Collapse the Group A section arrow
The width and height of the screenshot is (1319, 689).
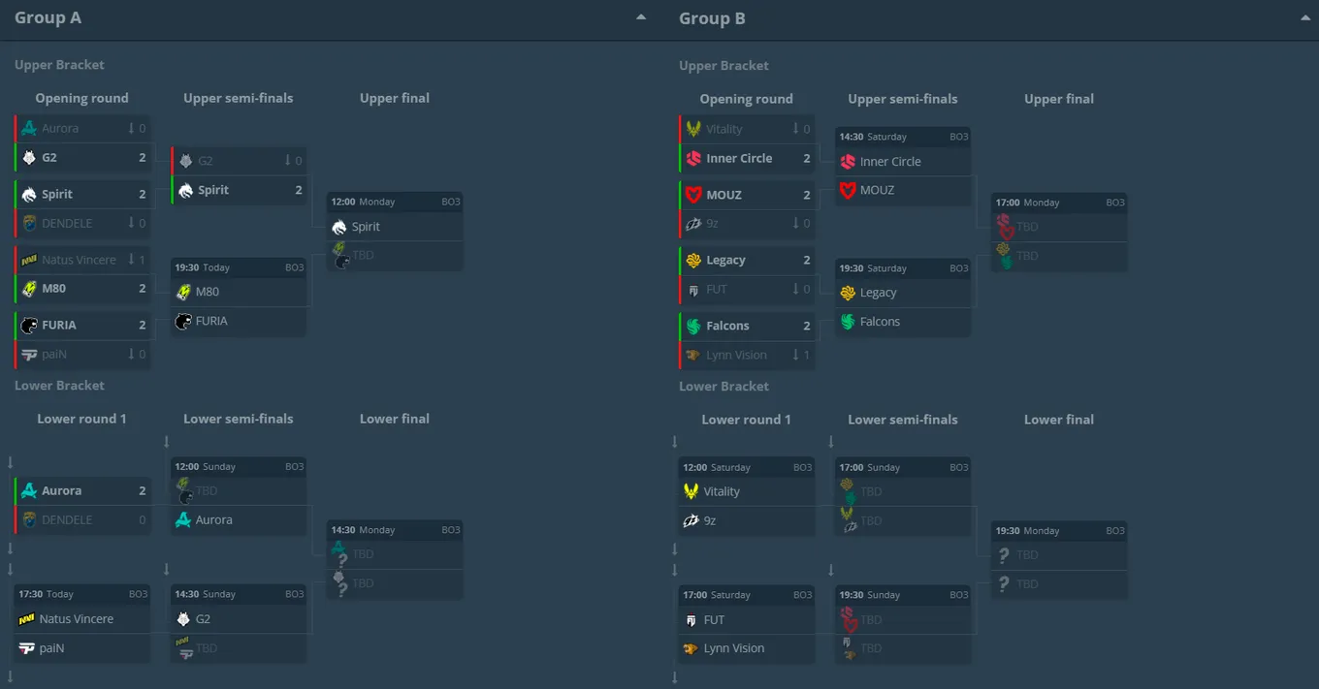[641, 17]
